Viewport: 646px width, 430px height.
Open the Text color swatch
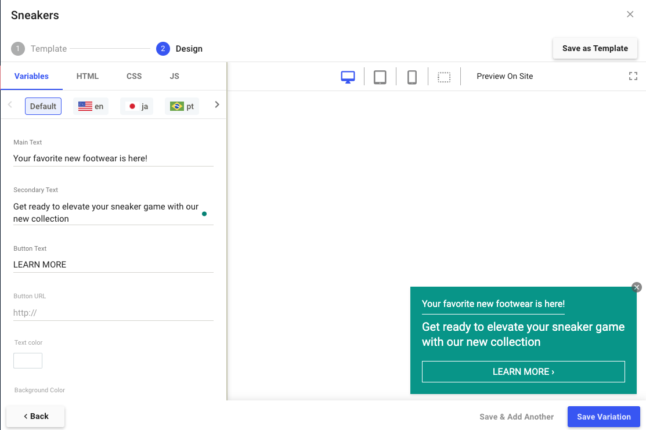point(28,360)
